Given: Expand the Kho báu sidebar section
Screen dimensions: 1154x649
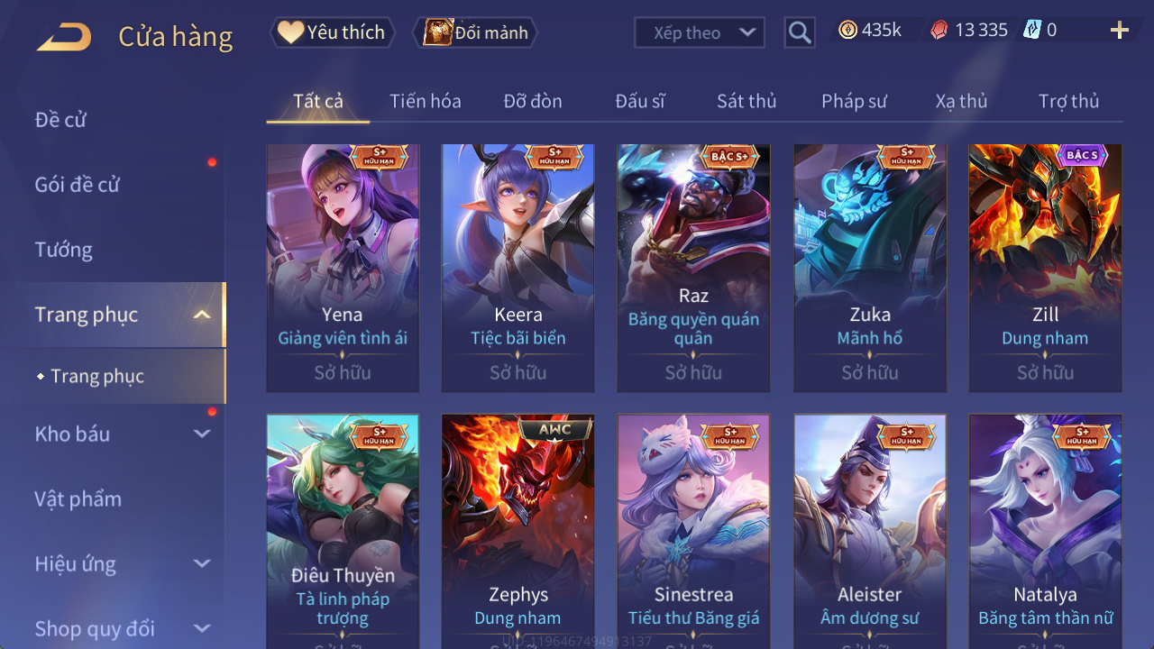Looking at the screenshot, I should [202, 434].
